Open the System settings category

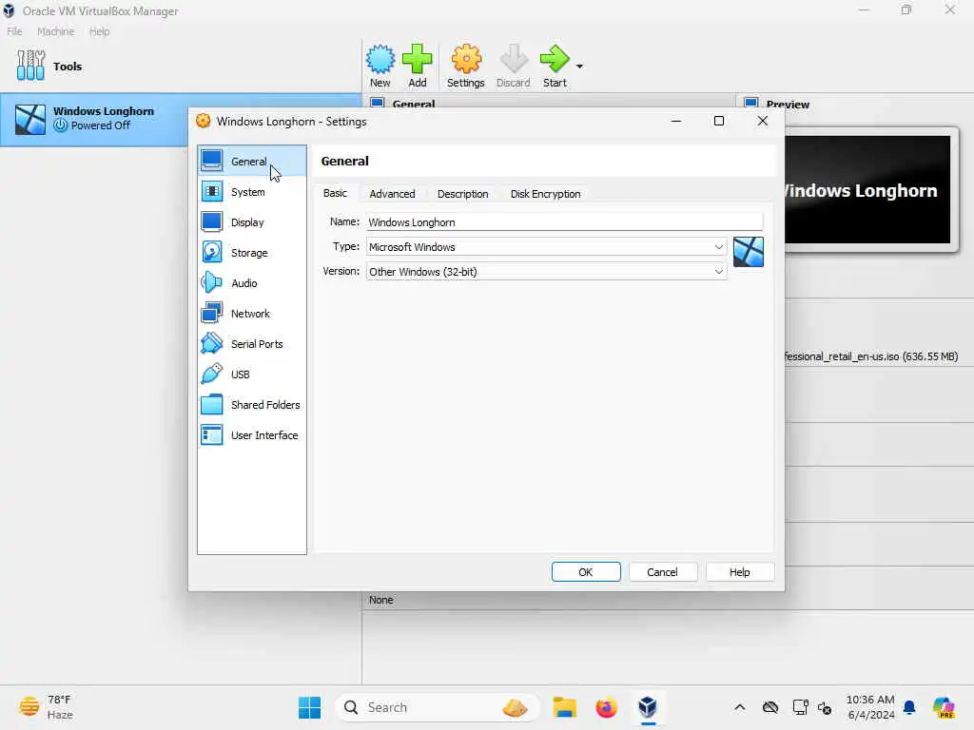(x=251, y=192)
